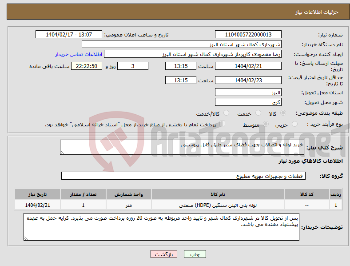Select the متوسط purchase type radio

pos(266,124)
